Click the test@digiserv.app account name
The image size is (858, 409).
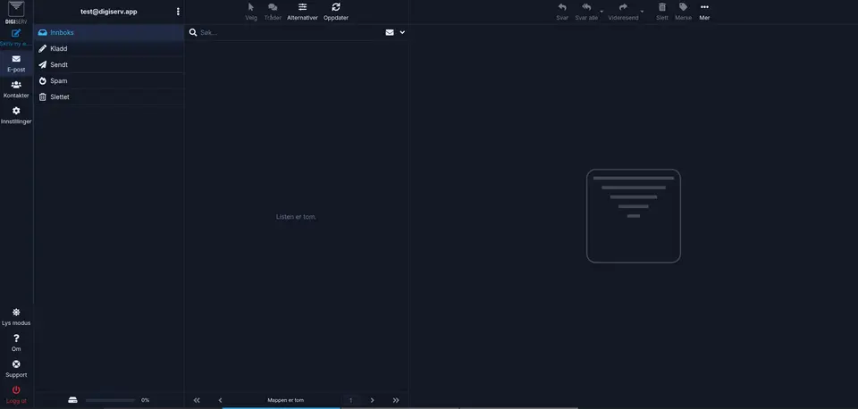click(x=109, y=12)
